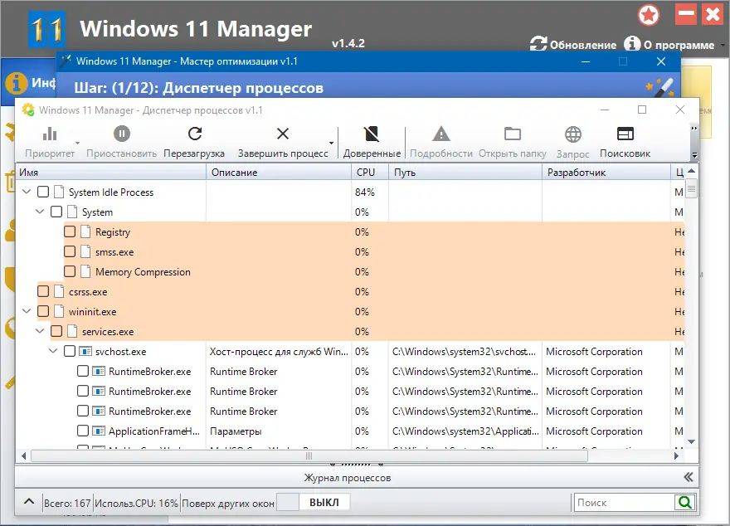Activate Завершить процесс

point(282,134)
